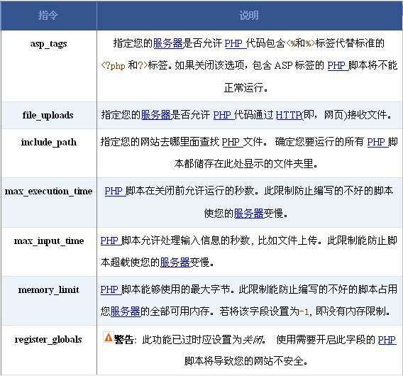Click the 说明 column header
The height and width of the screenshot is (376, 403).
(x=249, y=15)
